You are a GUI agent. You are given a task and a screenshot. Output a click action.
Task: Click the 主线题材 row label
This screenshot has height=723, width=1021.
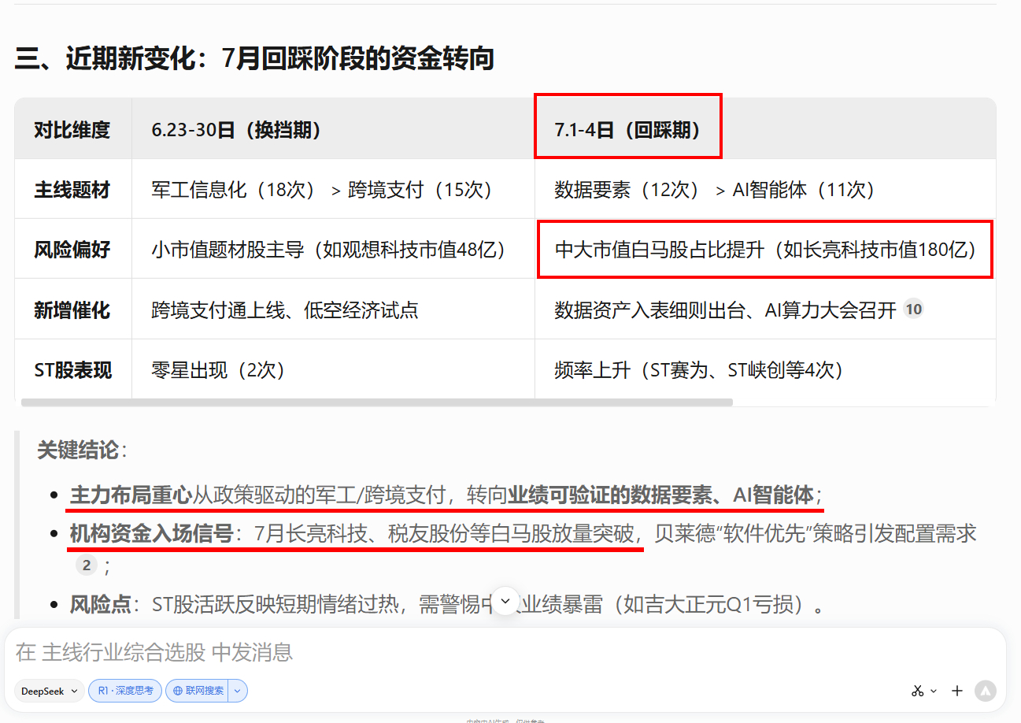coord(72,190)
